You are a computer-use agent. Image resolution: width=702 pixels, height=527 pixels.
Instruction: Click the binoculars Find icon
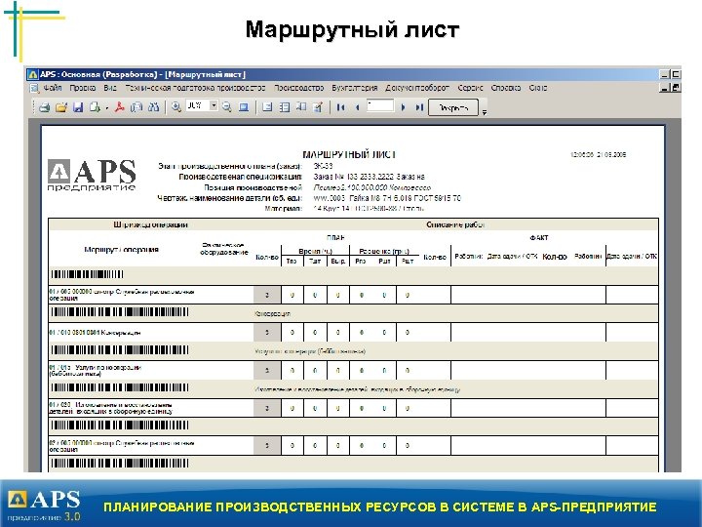154,107
